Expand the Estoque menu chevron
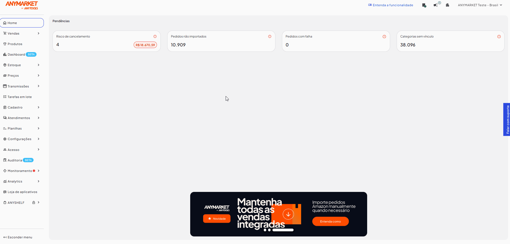This screenshot has height=244, width=510. pyautogui.click(x=38, y=65)
